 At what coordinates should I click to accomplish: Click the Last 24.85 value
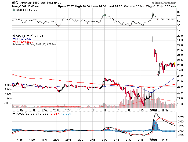click(115, 6)
